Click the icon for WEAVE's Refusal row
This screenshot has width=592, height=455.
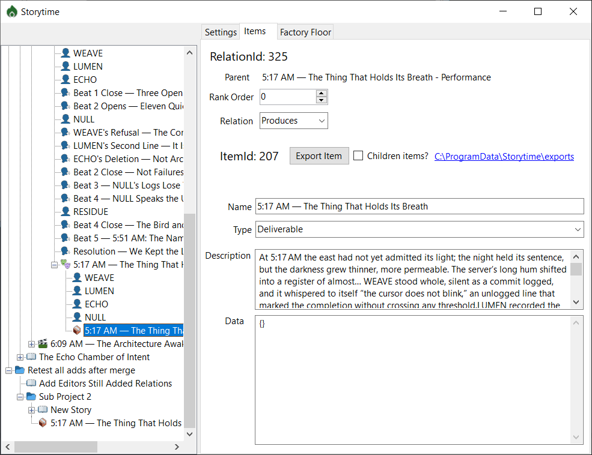click(x=66, y=132)
